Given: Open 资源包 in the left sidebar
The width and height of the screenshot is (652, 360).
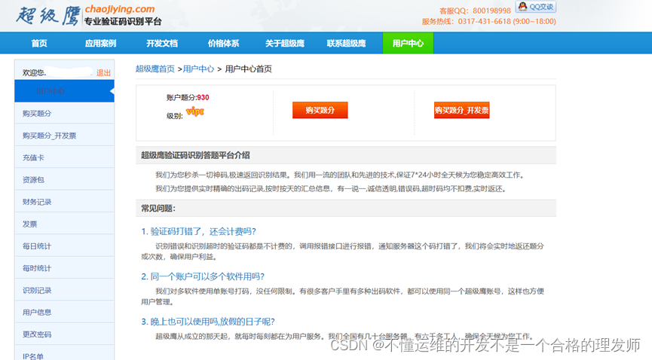Looking at the screenshot, I should (65, 179).
